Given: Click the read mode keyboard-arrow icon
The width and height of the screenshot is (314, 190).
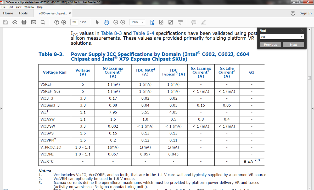Looking at the screenshot, I should (x=180, y=22).
